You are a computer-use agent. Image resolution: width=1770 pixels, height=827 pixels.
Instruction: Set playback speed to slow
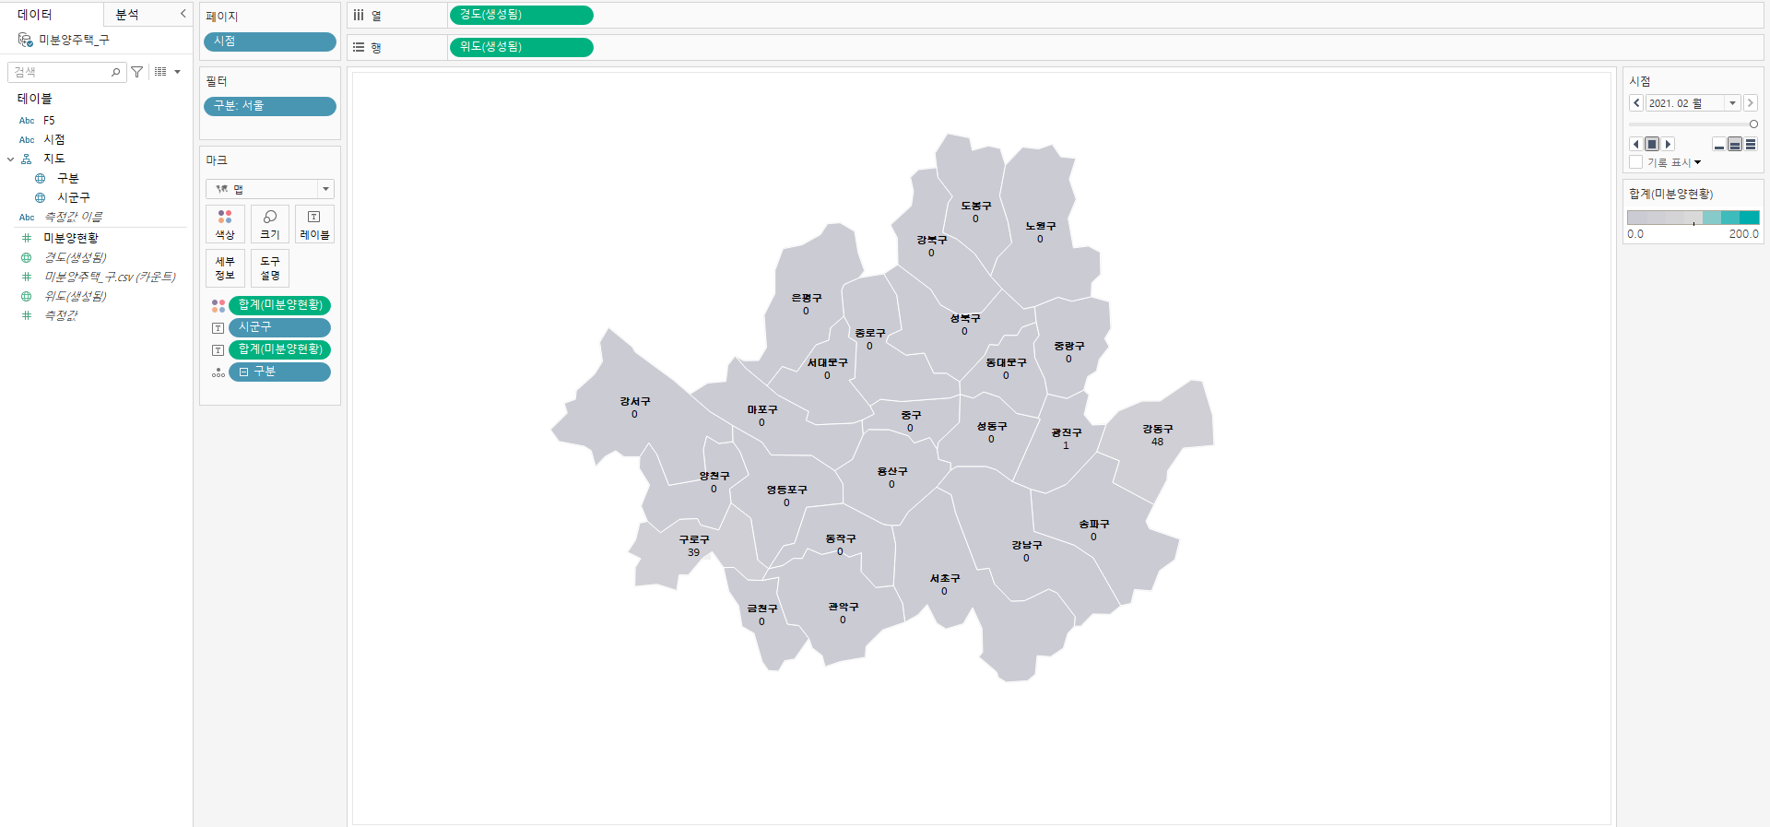pyautogui.click(x=1719, y=145)
